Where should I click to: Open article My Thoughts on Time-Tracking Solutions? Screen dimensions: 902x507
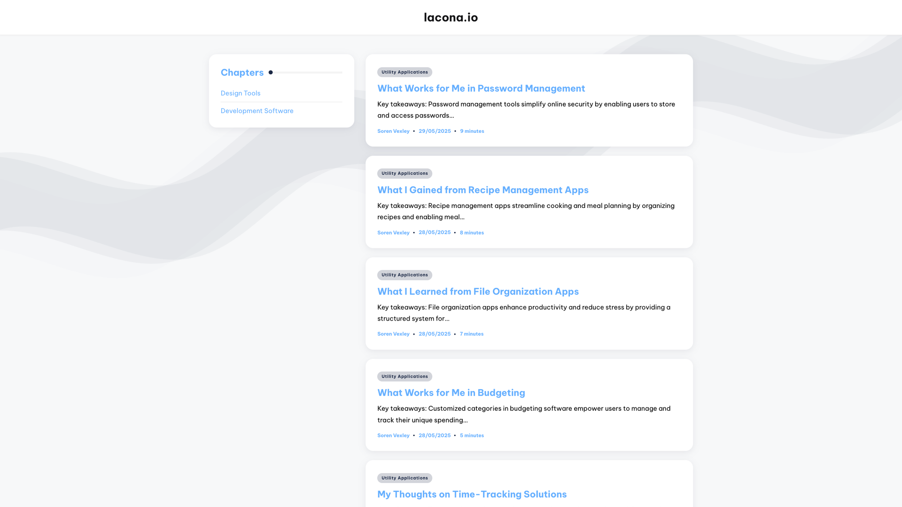click(x=472, y=494)
